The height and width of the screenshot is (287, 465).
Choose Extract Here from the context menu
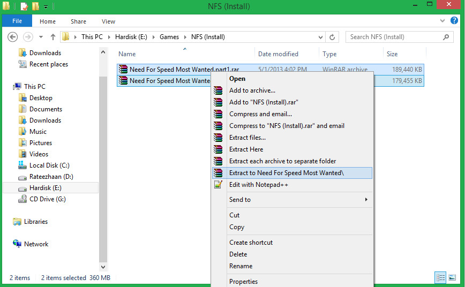pyautogui.click(x=292, y=149)
